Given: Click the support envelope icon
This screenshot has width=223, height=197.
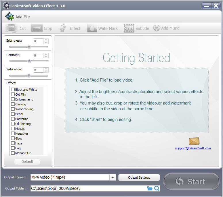Looking at the screenshot, I should [x=194, y=141].
